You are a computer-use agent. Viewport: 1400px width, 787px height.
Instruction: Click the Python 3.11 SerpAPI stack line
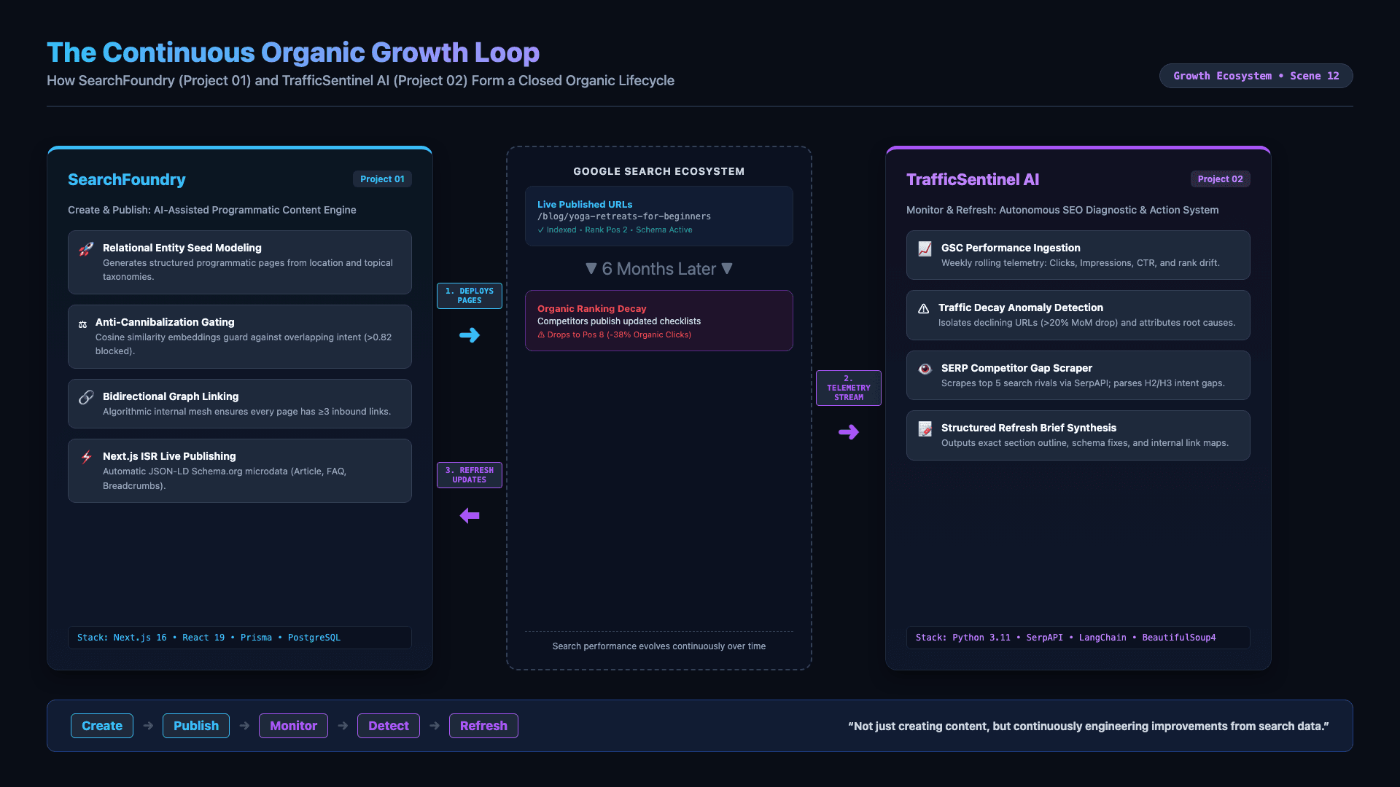(1078, 638)
